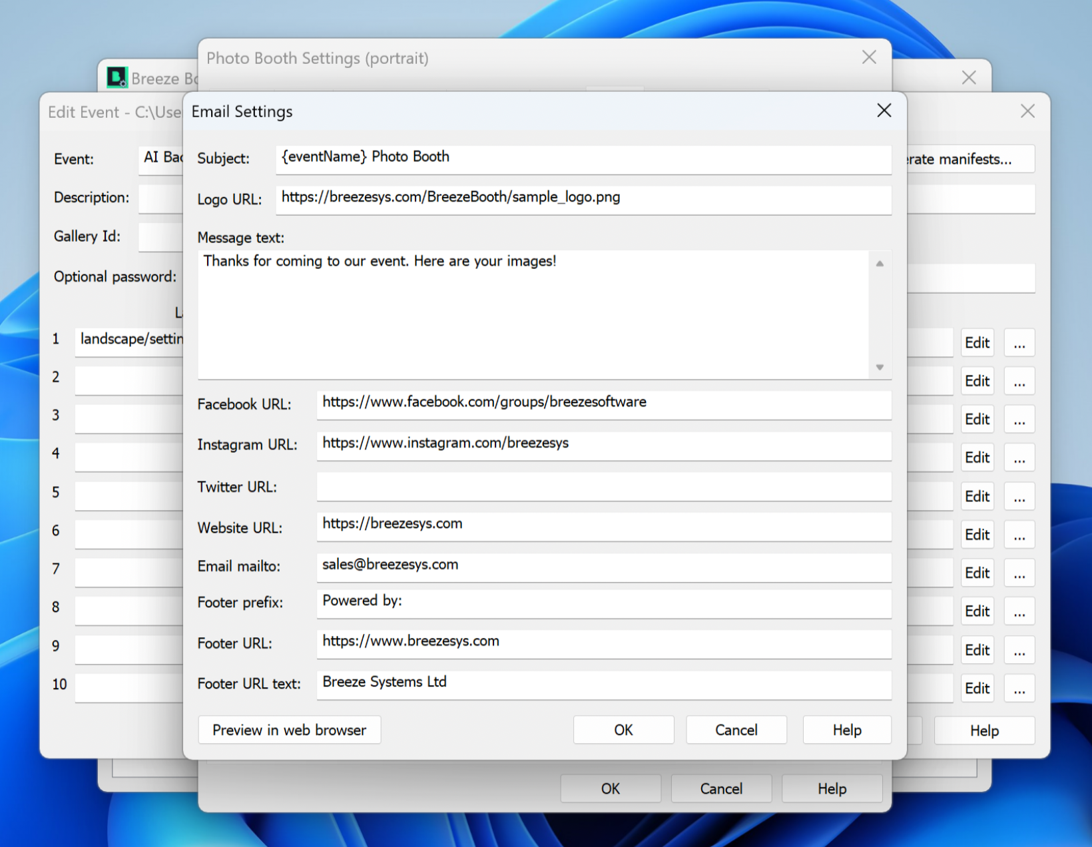The width and height of the screenshot is (1092, 847).
Task: Confirm Email Settings with OK
Action: [x=623, y=730]
